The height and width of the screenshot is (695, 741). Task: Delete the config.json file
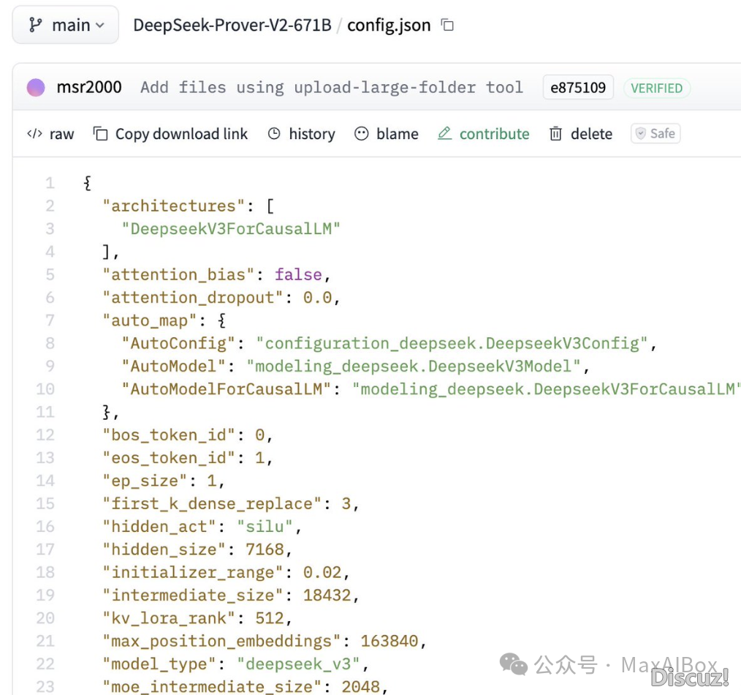581,134
